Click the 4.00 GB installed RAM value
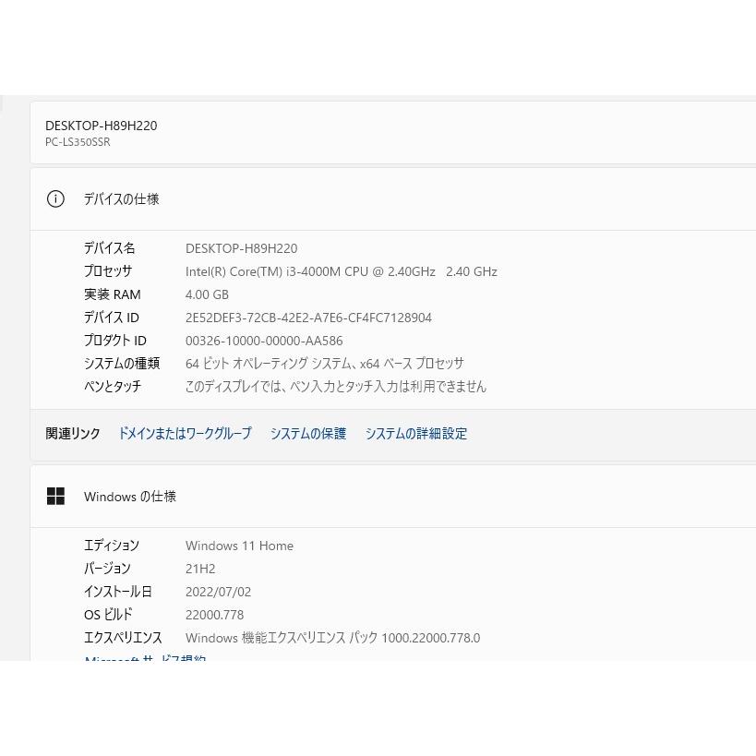Image resolution: width=756 pixels, height=756 pixels. pyautogui.click(x=207, y=294)
